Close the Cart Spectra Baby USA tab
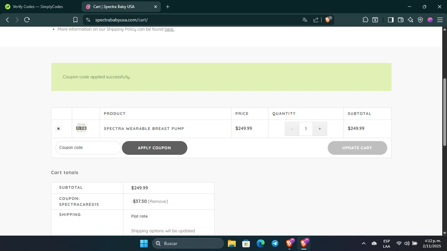Image resolution: width=447 pixels, height=251 pixels. pyautogui.click(x=156, y=7)
